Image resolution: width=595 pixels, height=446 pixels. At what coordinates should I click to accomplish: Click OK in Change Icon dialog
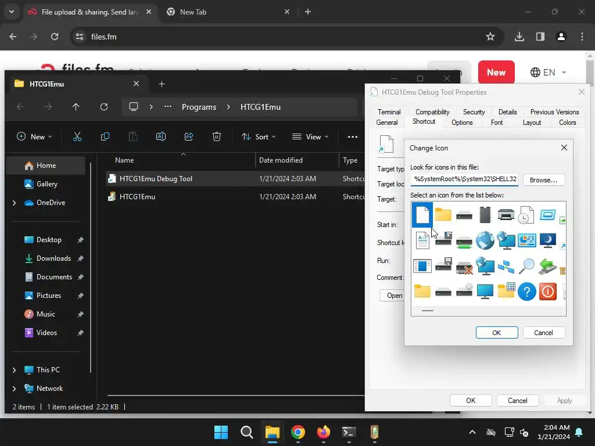tap(497, 333)
